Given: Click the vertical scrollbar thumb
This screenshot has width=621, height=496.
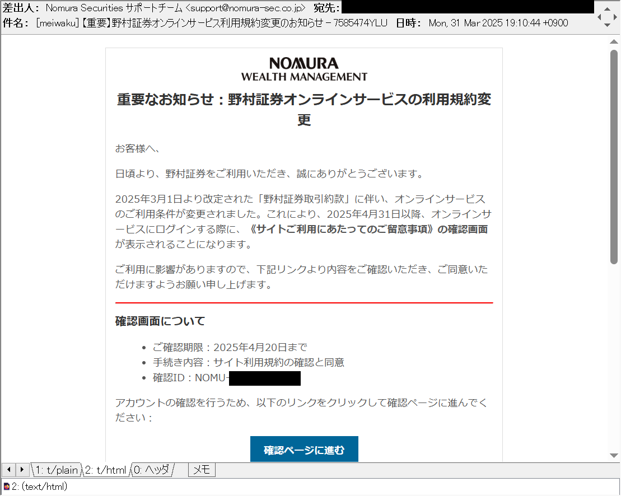Looking at the screenshot, I should [x=614, y=157].
